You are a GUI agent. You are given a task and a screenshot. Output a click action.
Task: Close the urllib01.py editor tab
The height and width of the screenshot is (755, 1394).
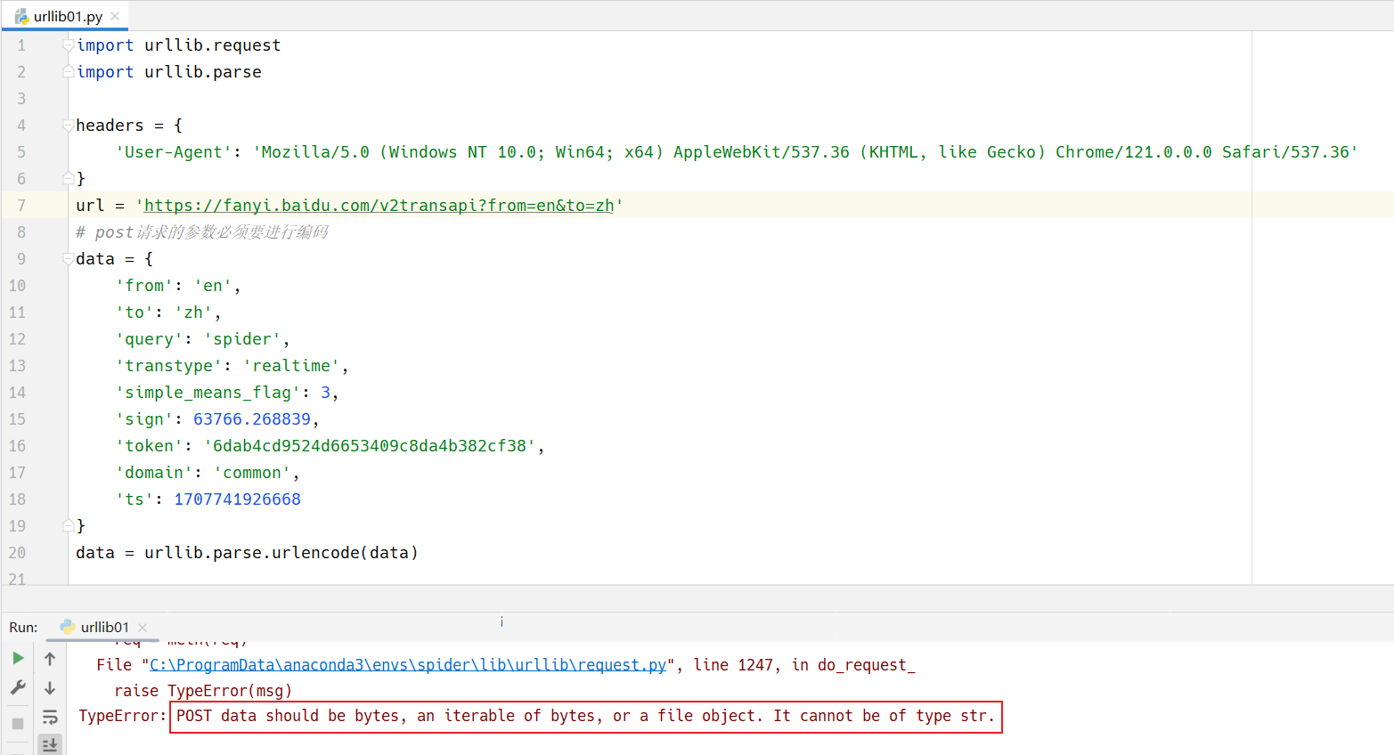[115, 16]
